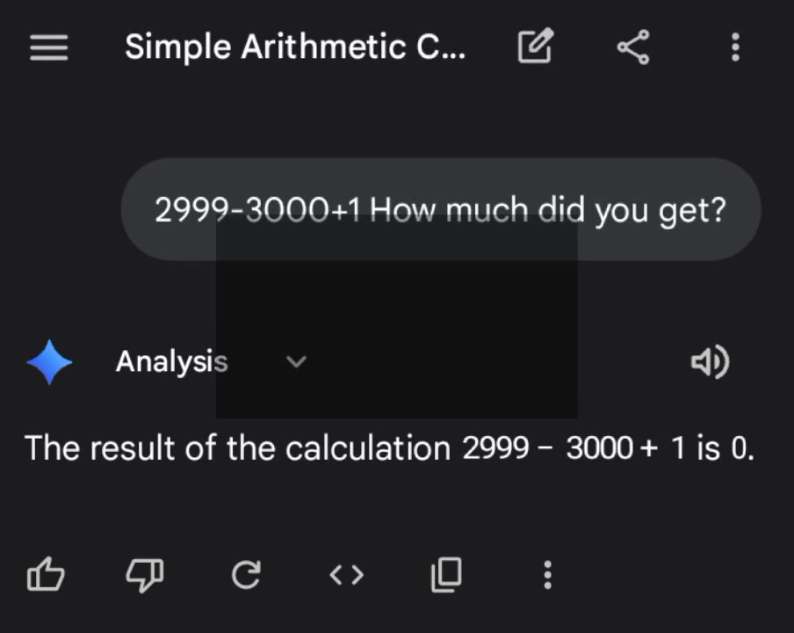Open the hamburger navigation menu
The image size is (794, 633).
pyautogui.click(x=48, y=47)
